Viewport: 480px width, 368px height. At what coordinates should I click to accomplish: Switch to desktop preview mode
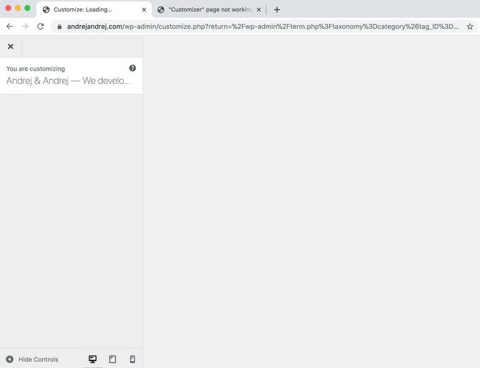(x=93, y=359)
